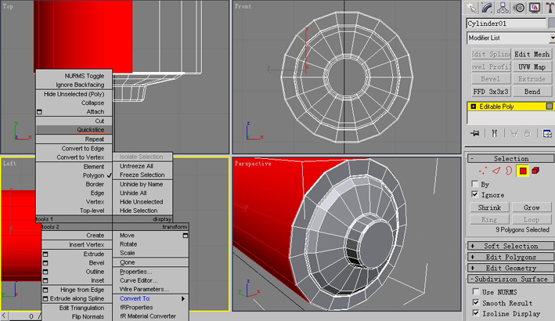Click the Cylinder01 object name field
555x321 pixels.
click(505, 23)
